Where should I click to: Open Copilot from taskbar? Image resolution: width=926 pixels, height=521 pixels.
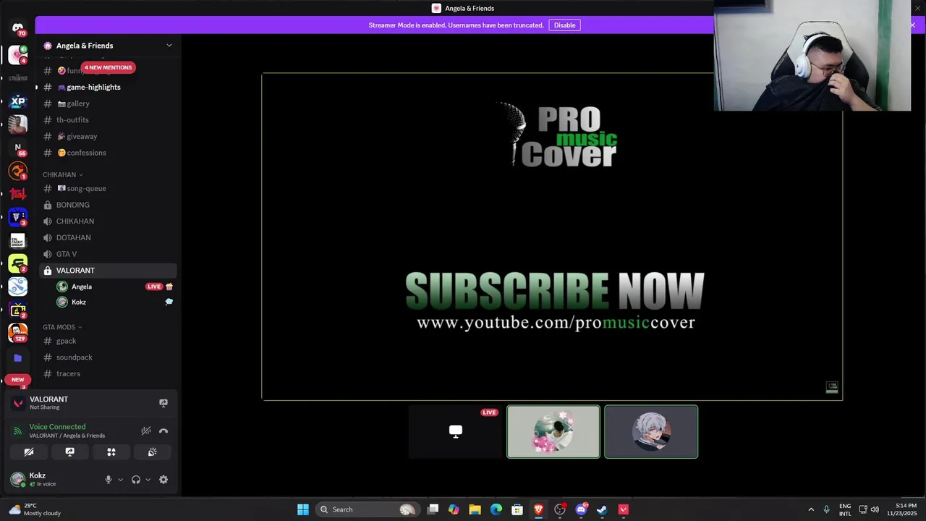(454, 509)
